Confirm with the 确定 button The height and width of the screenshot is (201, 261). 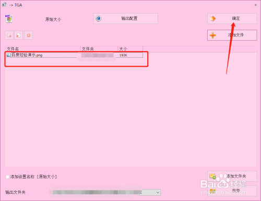click(x=232, y=18)
